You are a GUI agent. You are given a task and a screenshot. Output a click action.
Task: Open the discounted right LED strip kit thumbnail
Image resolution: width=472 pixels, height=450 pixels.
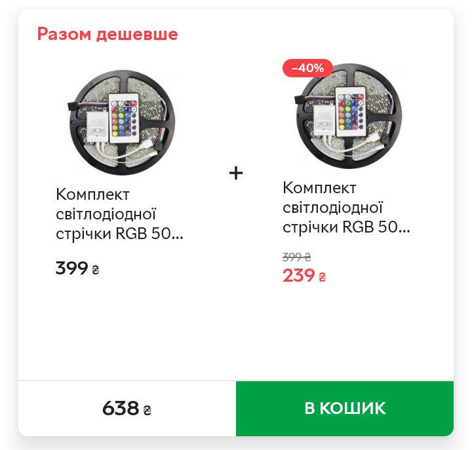pyautogui.click(x=349, y=116)
